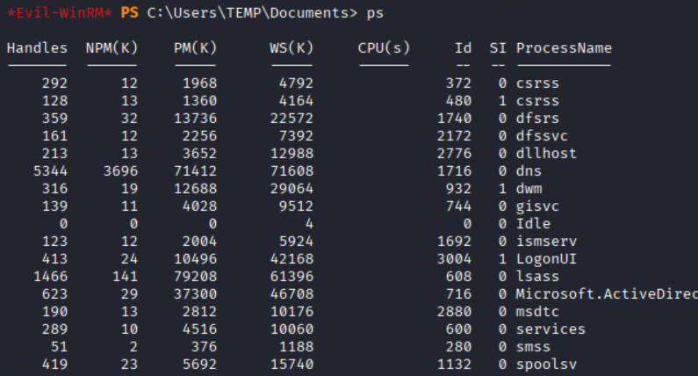Click NPM value 141 in lsass row
698x376 pixels.
125,277
